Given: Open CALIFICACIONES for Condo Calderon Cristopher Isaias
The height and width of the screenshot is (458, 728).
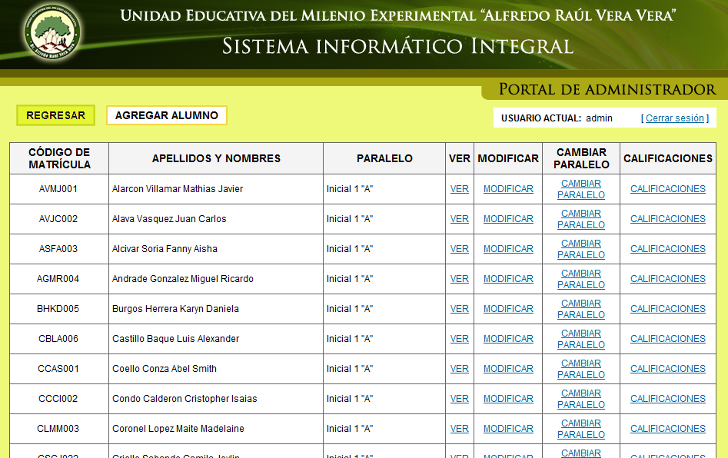Looking at the screenshot, I should click(x=667, y=399).
